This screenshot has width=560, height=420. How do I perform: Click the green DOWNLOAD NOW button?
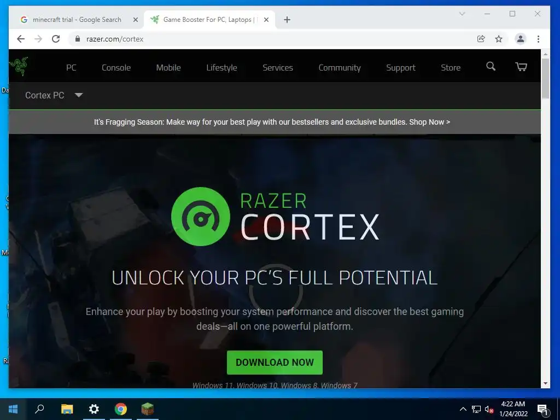click(x=275, y=363)
